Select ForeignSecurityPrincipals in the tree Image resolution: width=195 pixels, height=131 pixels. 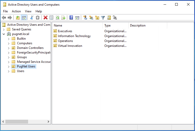[x=33, y=53]
